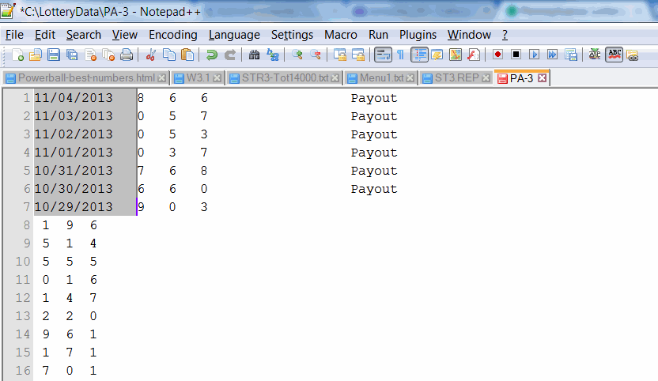Play back the recorded macro
The height and width of the screenshot is (381, 658).
(534, 55)
